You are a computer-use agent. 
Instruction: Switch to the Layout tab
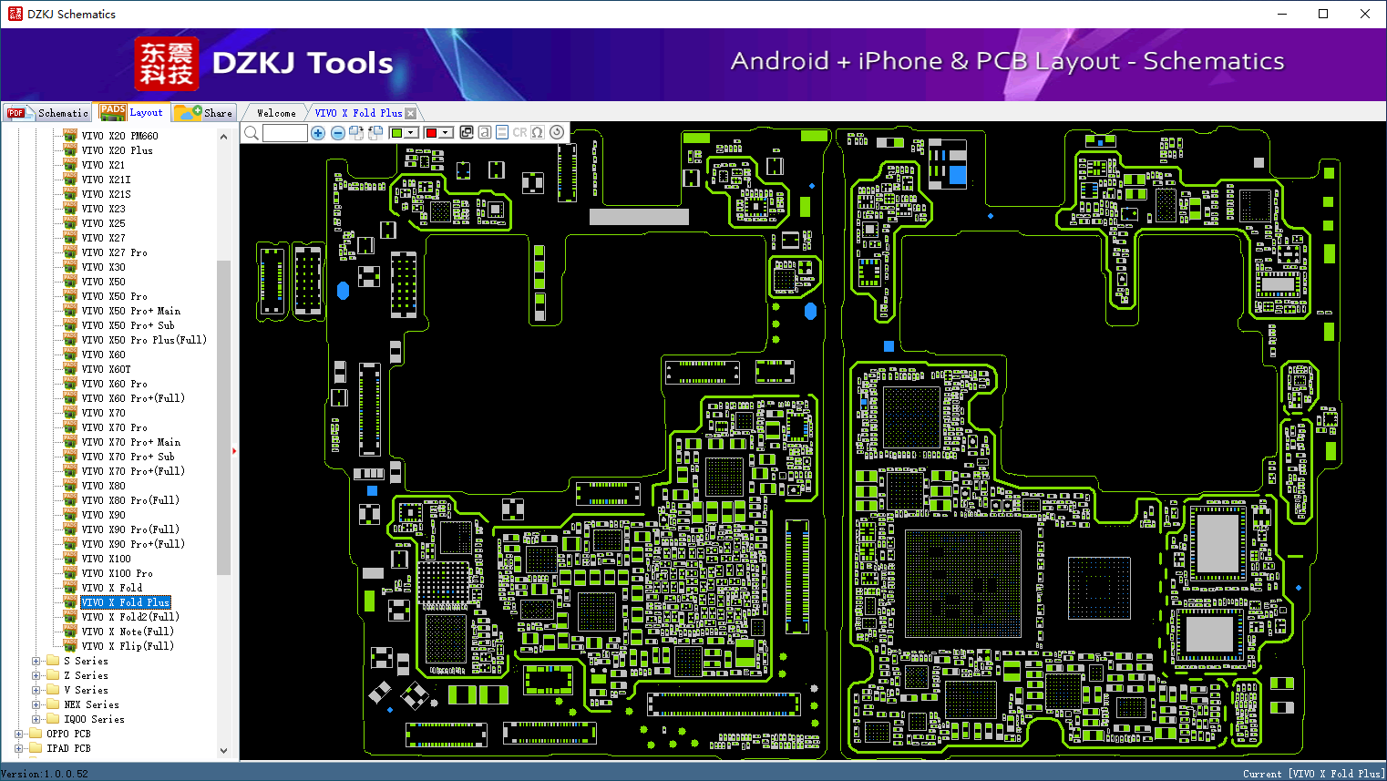tap(132, 112)
